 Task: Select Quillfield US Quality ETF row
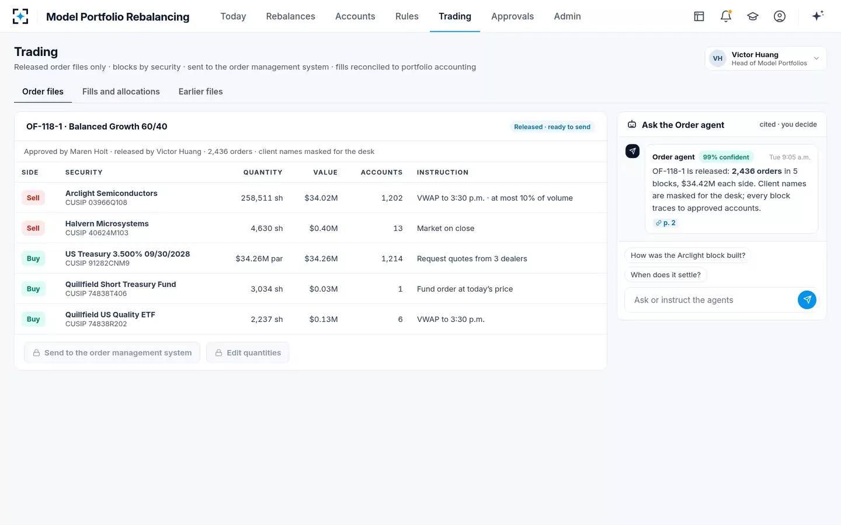tap(311, 319)
